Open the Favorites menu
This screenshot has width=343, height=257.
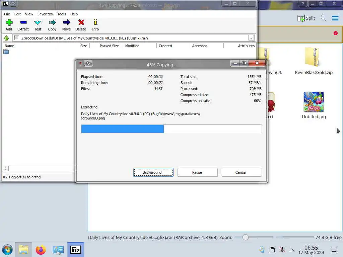point(45,14)
